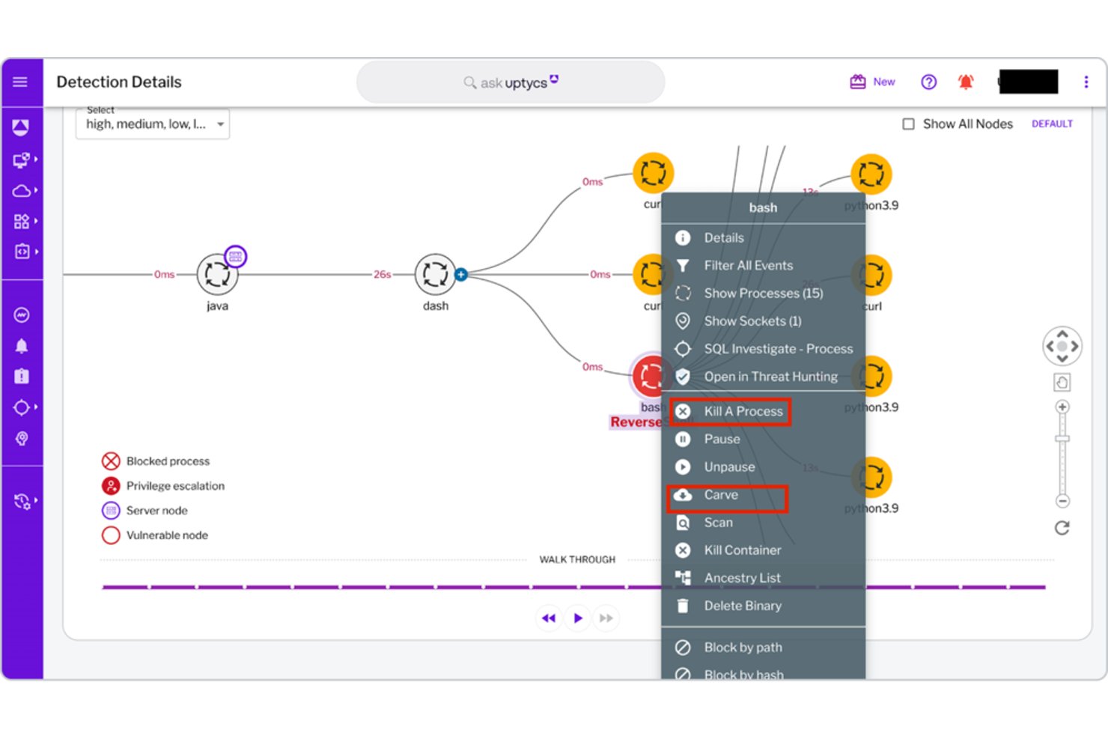Screen dimensions: 1108x739
Task: Open the red alarm bell notifications
Action: 966,82
